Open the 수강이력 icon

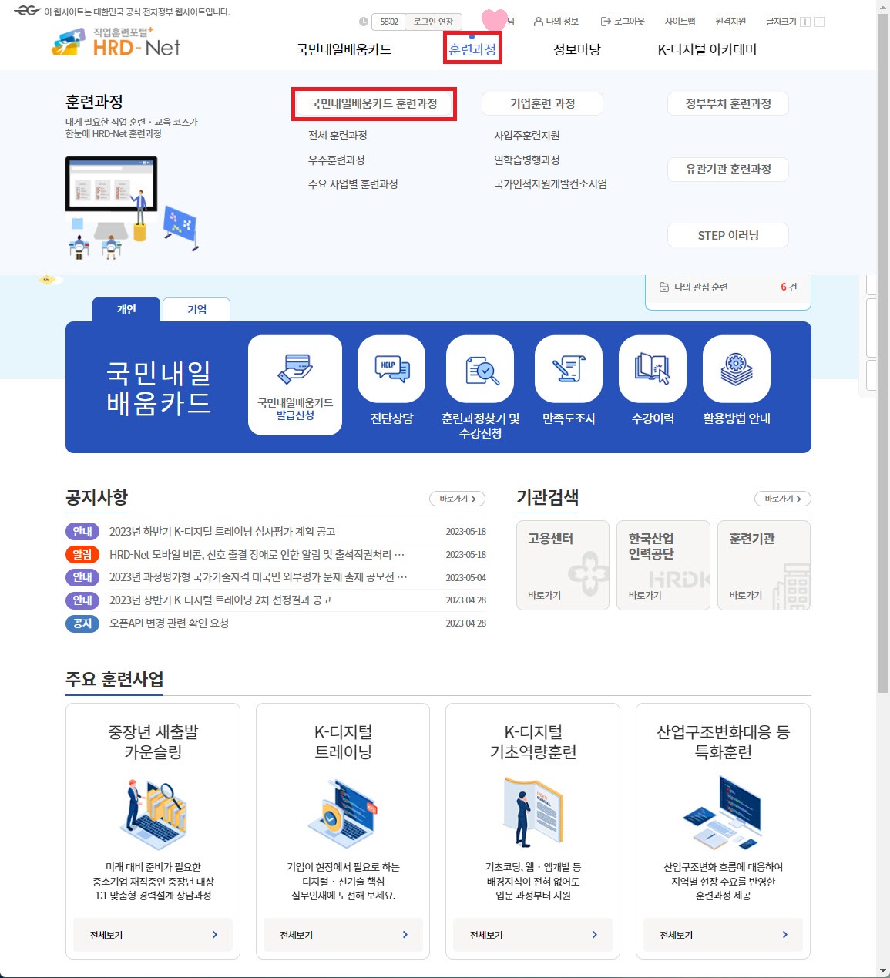[653, 369]
